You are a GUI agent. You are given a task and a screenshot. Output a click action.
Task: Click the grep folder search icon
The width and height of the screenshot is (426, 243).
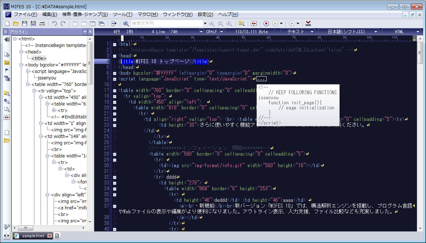coord(241,23)
